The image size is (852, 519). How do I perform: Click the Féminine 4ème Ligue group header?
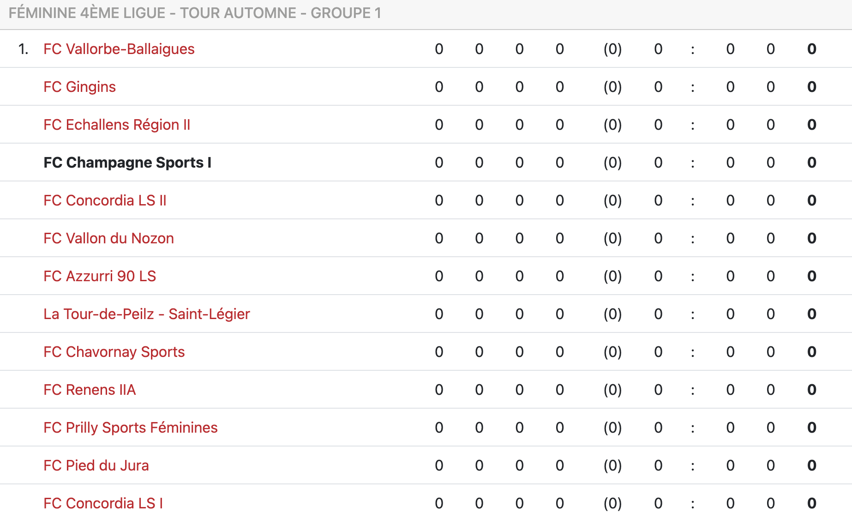195,13
